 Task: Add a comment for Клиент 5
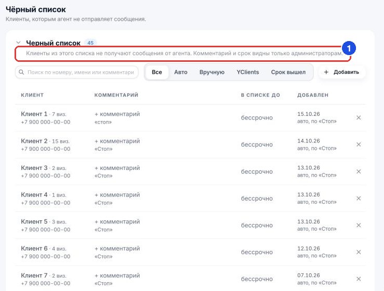point(117,221)
